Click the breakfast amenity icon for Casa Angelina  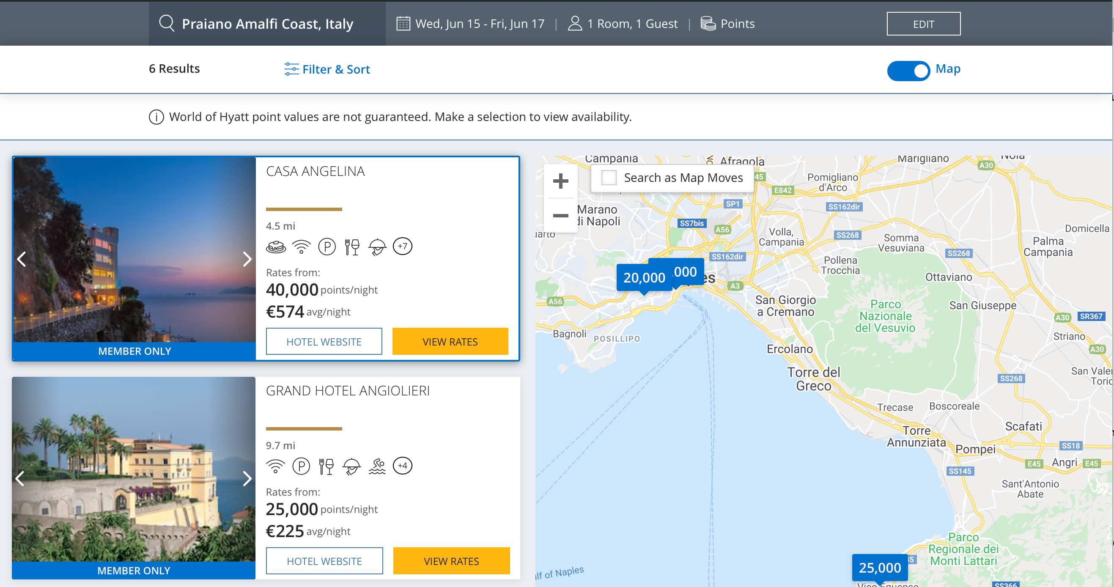coord(276,246)
